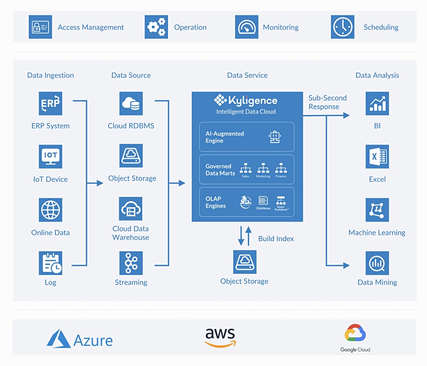Click the IoT Device monitor icon
Viewport: 427px width, 366px height.
[x=50, y=156]
